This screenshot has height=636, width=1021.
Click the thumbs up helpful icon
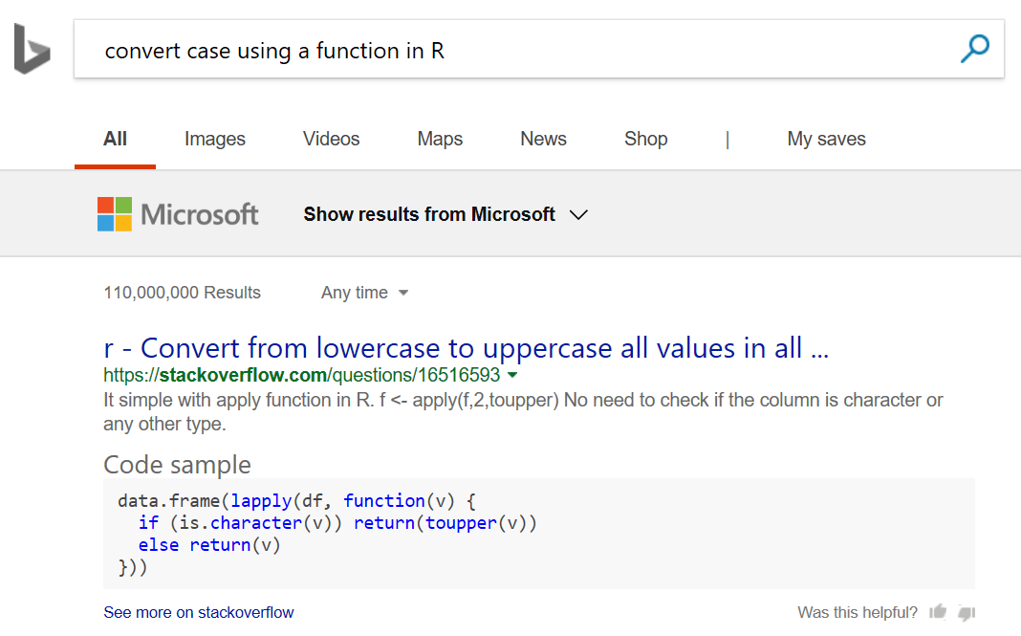tap(938, 612)
